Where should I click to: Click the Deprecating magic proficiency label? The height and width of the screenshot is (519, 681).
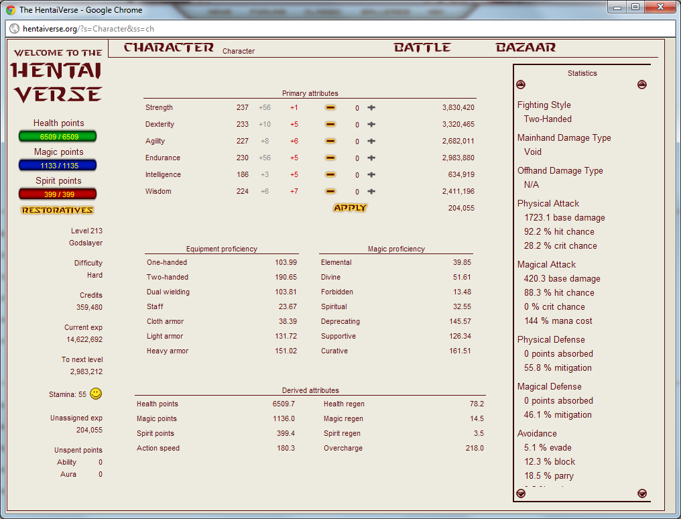pyautogui.click(x=340, y=321)
